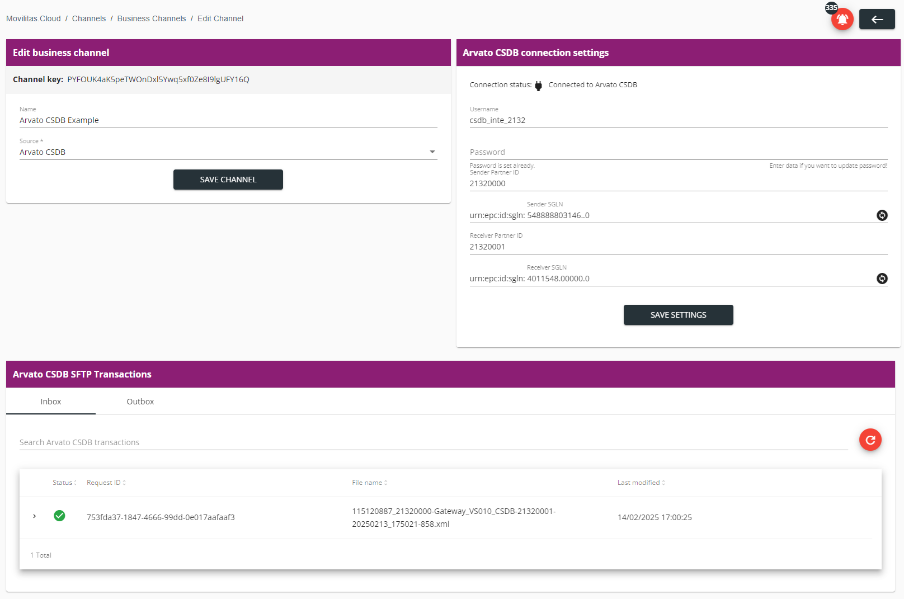
Task: Click the connection status plug icon
Action: click(538, 86)
